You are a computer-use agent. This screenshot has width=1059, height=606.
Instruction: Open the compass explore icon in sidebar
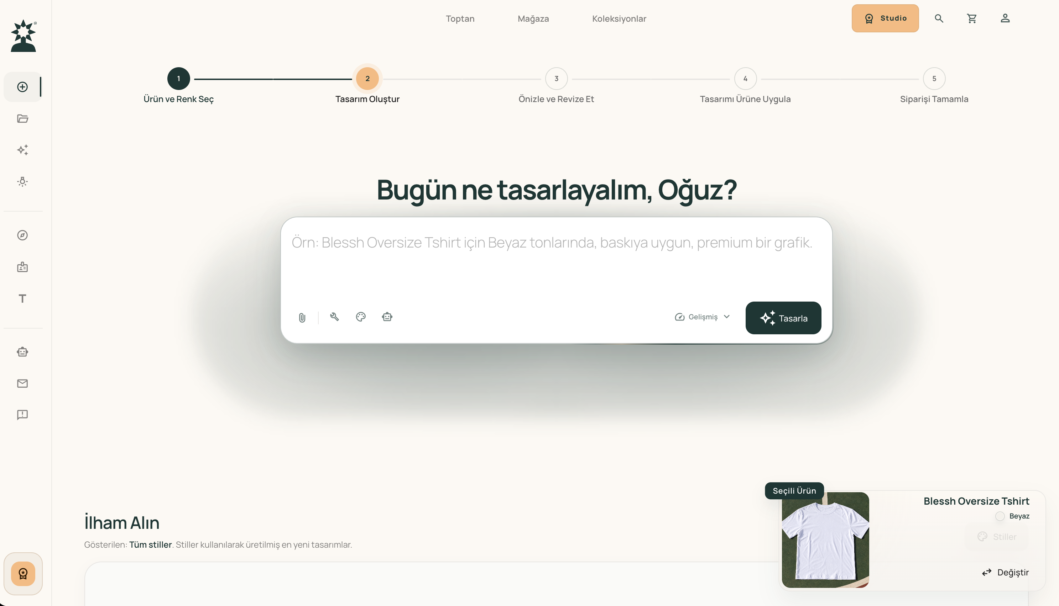[22, 235]
